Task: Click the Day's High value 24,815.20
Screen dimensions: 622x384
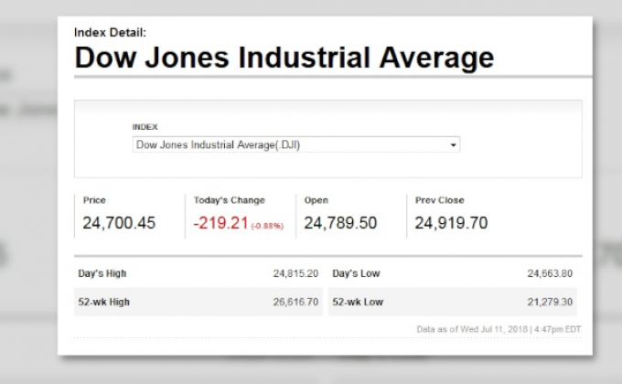Action: [295, 273]
